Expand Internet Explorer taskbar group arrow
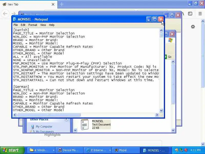 [110, 150]
